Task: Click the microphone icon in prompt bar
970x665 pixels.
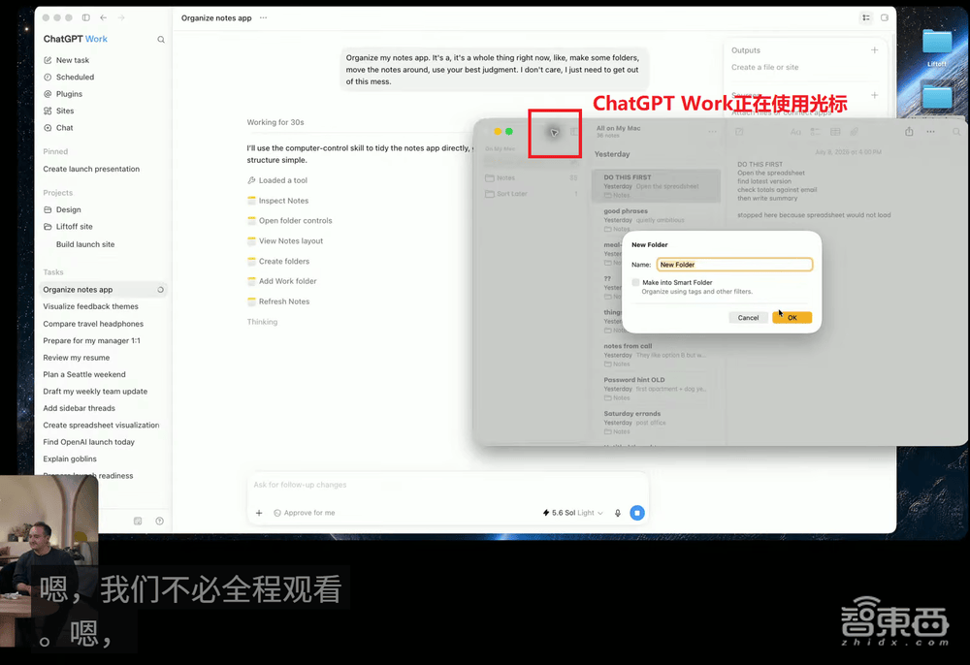Action: point(617,513)
